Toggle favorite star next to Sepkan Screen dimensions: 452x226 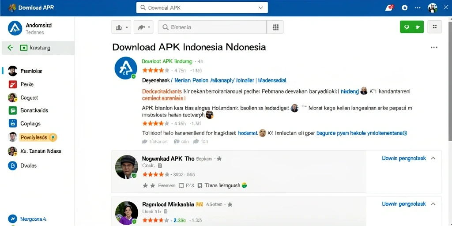[219, 158]
